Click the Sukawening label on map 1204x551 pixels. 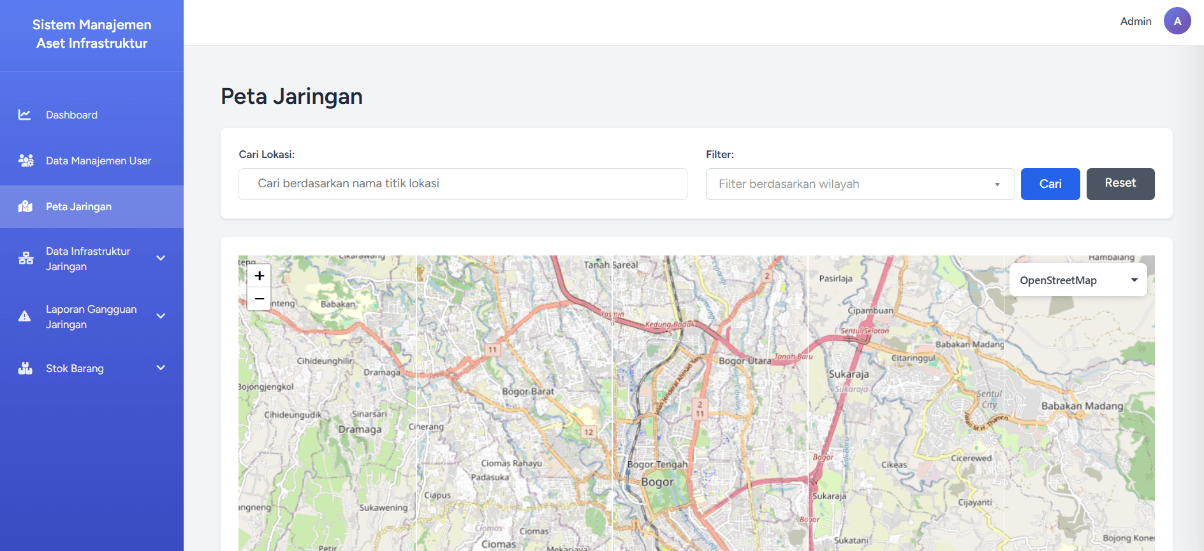pyautogui.click(x=383, y=508)
